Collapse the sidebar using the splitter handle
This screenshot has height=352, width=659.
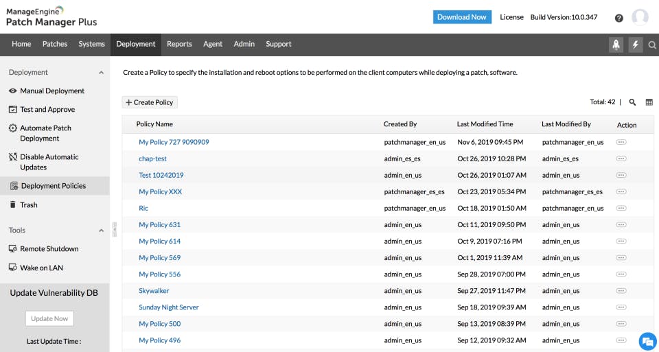(x=115, y=229)
